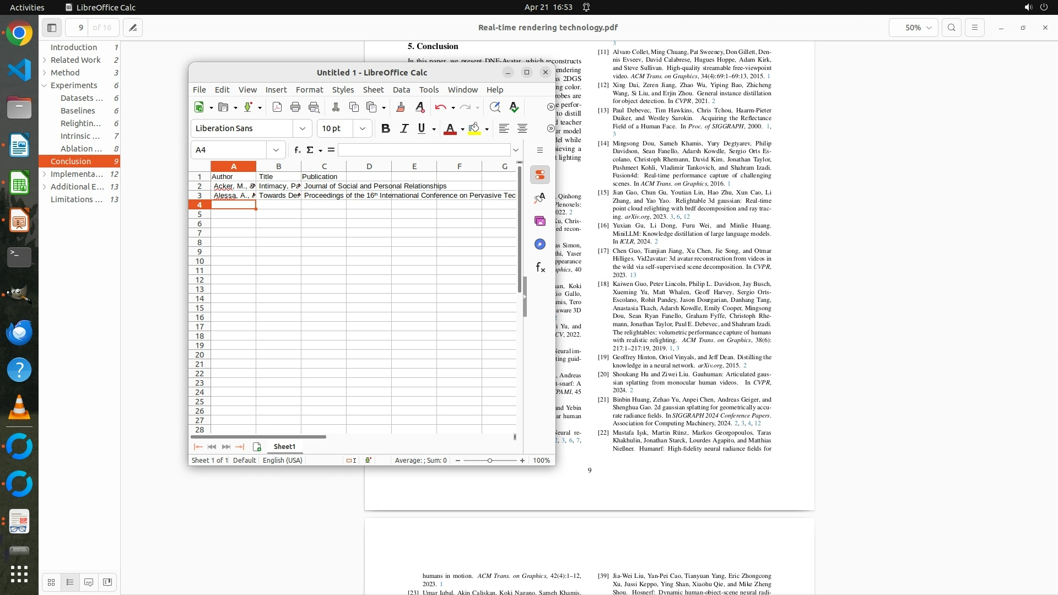Click the Export as PDF icon

(277, 107)
